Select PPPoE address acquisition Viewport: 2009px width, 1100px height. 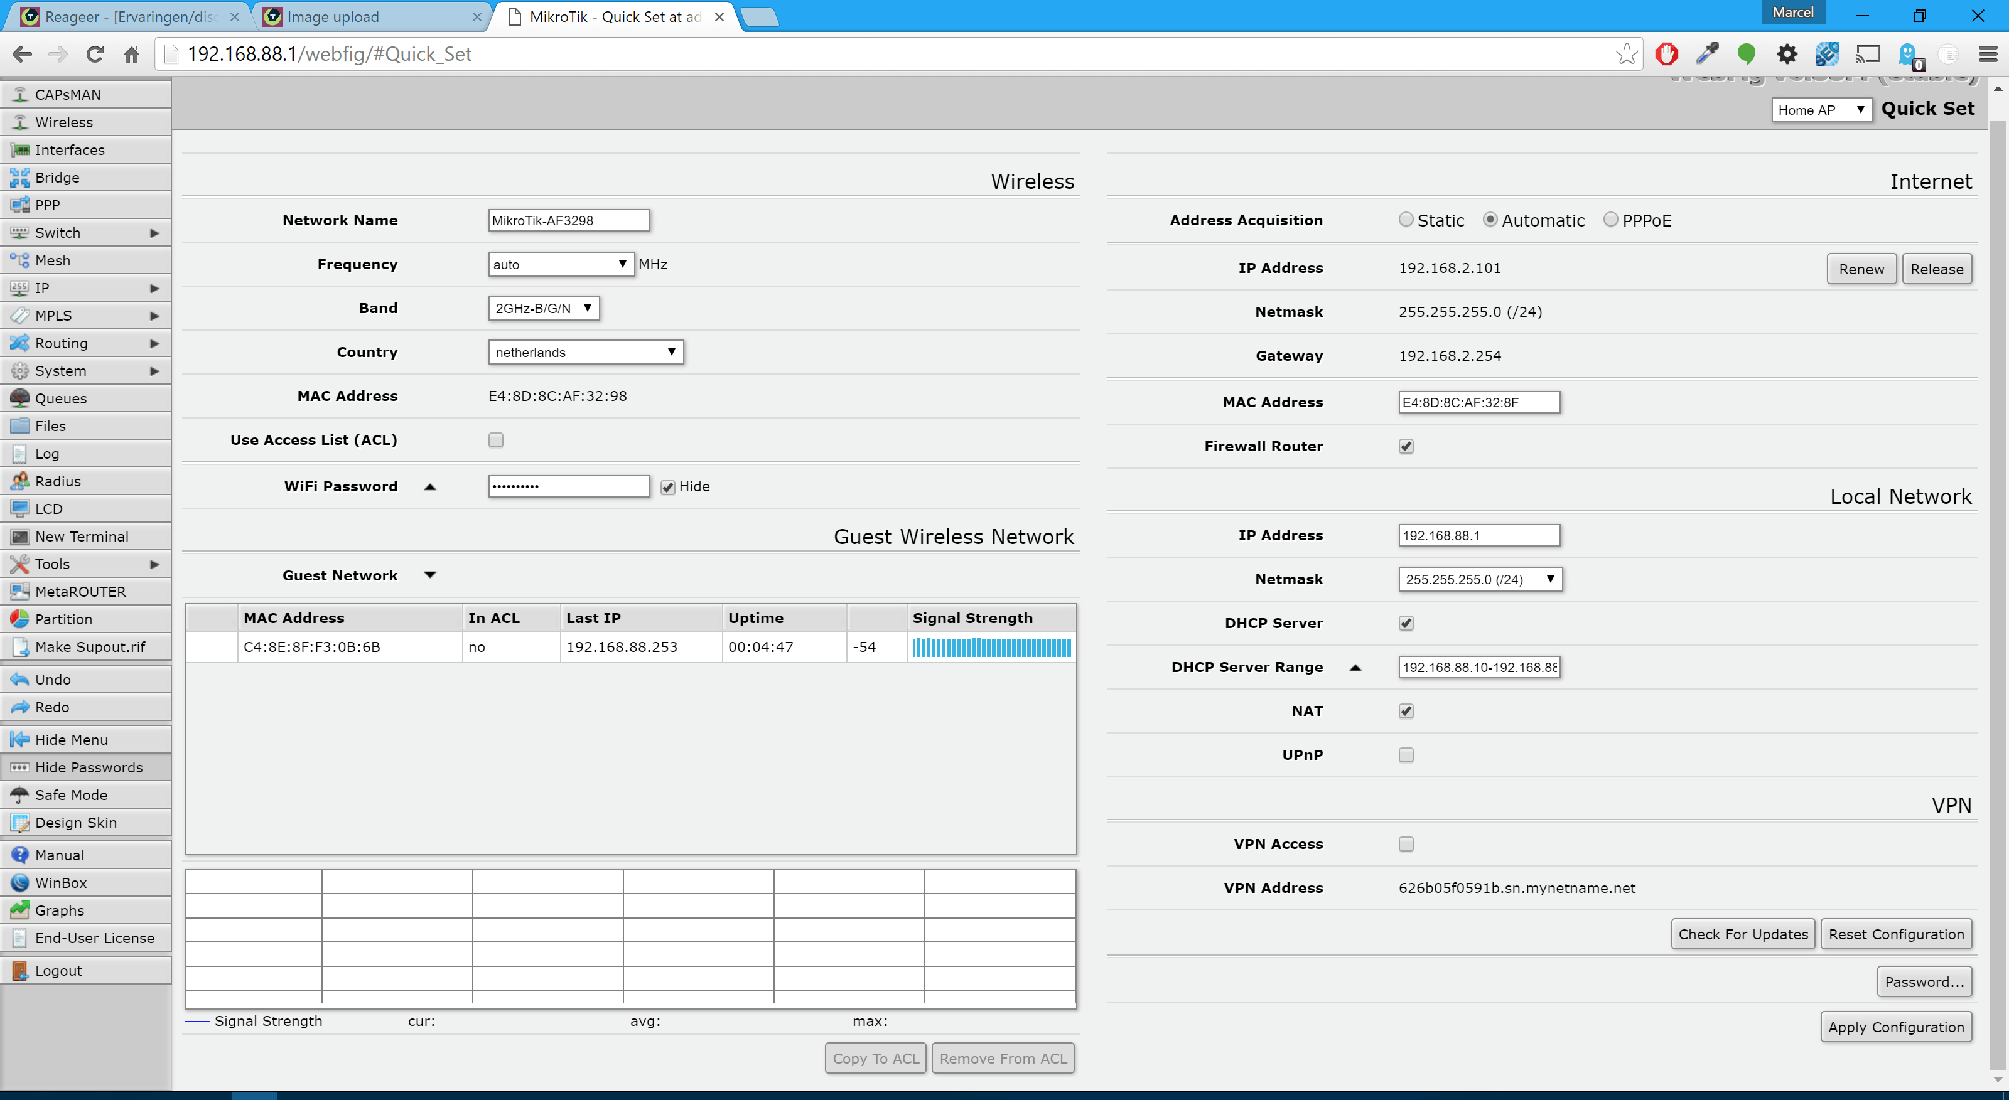click(1611, 220)
